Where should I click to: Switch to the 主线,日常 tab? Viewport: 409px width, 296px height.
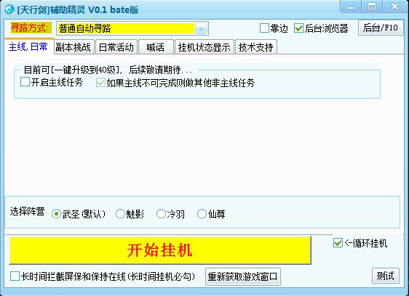(28, 46)
